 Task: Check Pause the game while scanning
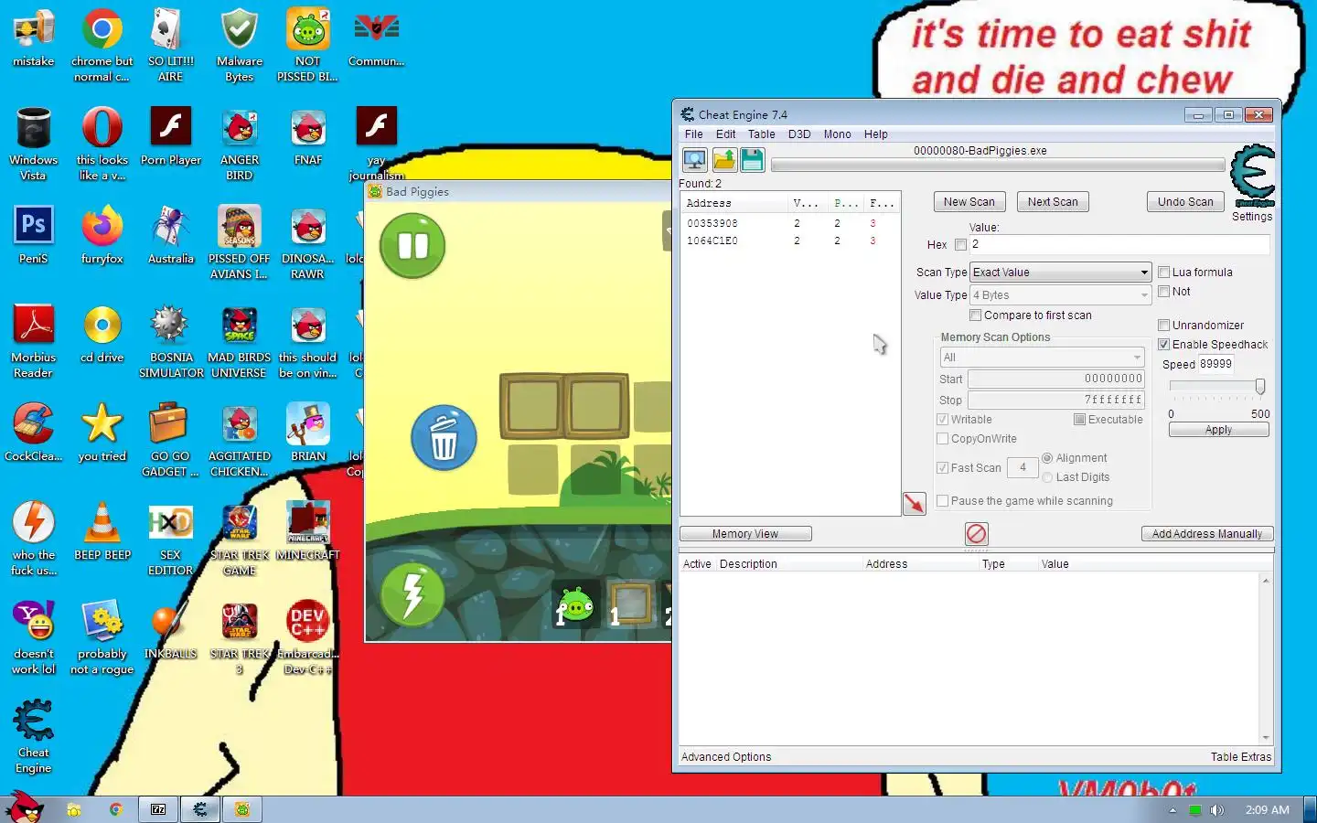[943, 501]
